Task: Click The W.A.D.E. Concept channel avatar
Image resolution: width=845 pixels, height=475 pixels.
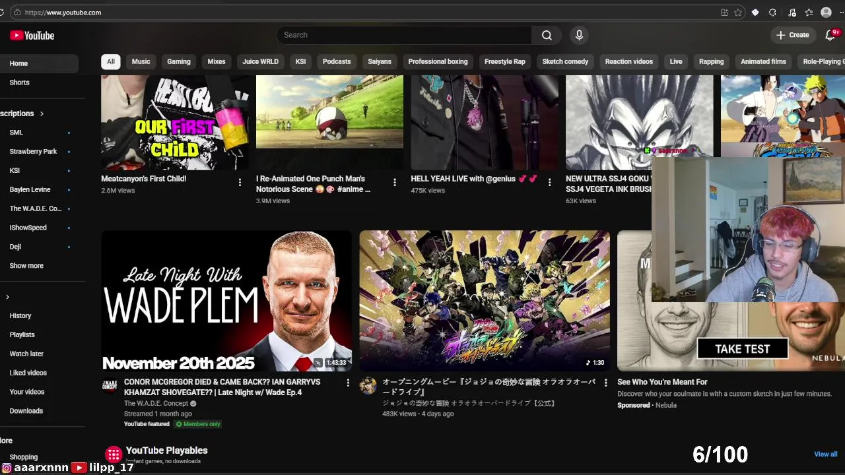Action: (110, 385)
